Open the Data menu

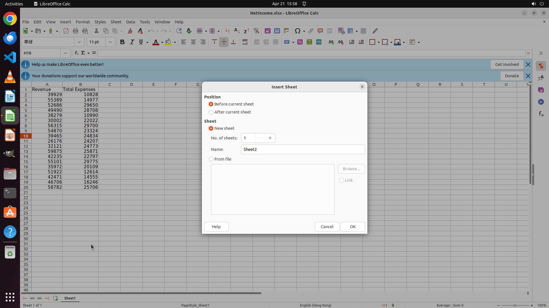pos(130,22)
